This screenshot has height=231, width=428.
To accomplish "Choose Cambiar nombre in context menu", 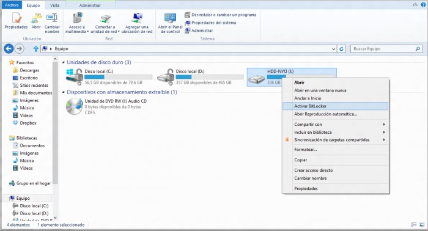I will click(x=336, y=178).
